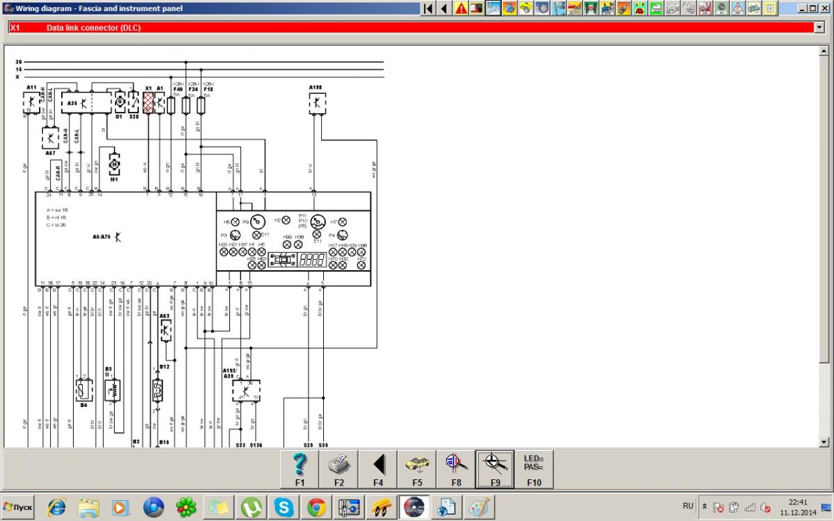
Task: Click the M1 motor symbol in diagram
Action: pyautogui.click(x=113, y=164)
